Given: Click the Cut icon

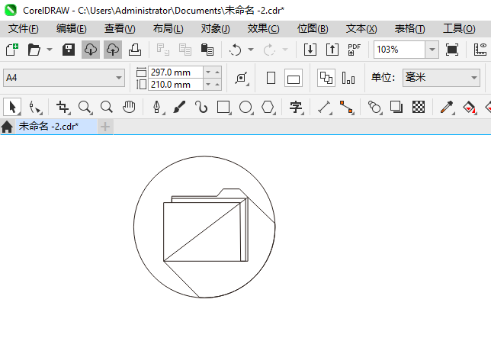Looking at the screenshot, I should pos(163,50).
